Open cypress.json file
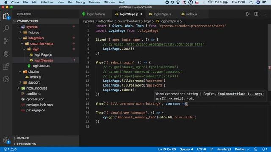 (35, 99)
